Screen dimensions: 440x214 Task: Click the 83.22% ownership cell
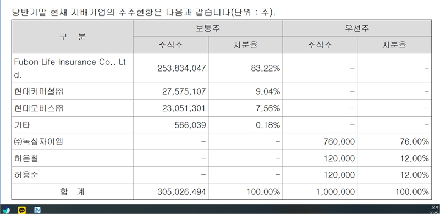pyautogui.click(x=245, y=68)
